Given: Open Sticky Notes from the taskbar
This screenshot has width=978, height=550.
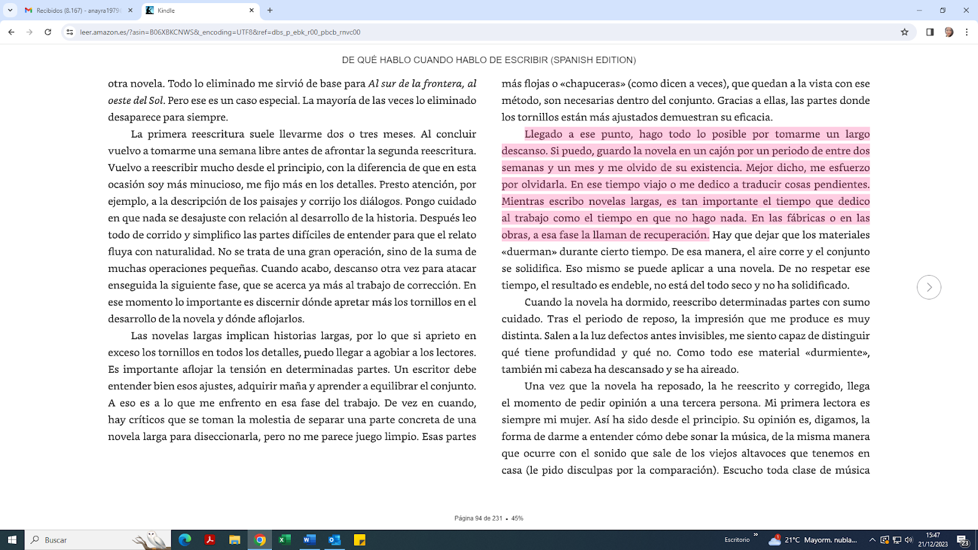Looking at the screenshot, I should pos(359,540).
